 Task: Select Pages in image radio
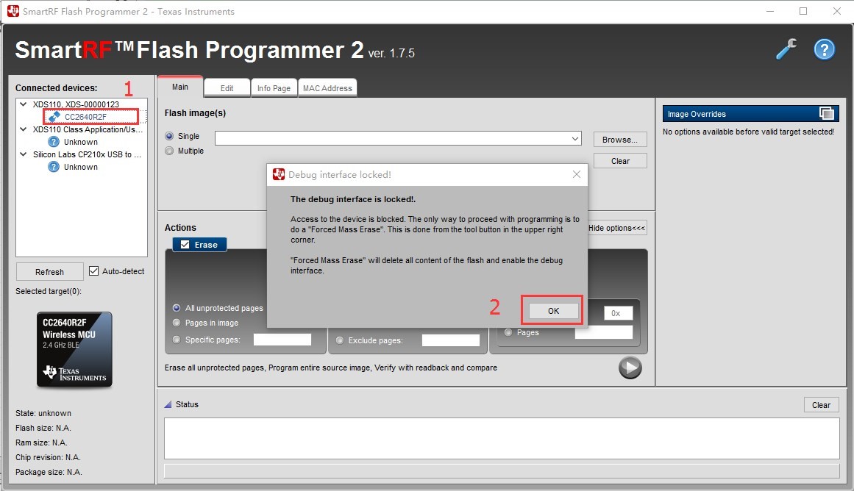(177, 323)
